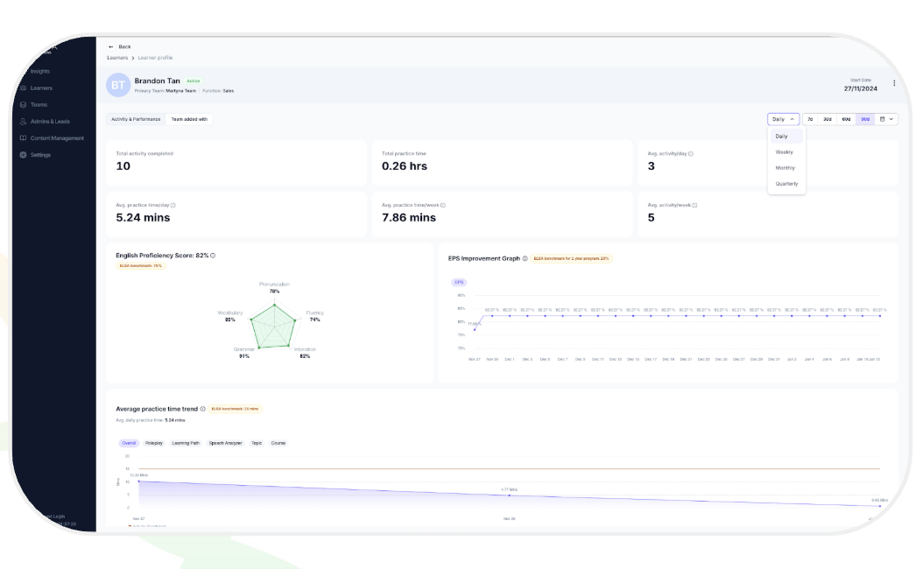Click info icon beside EPS Improvement Graph
Screen dimensions: 923x569
tap(525, 258)
